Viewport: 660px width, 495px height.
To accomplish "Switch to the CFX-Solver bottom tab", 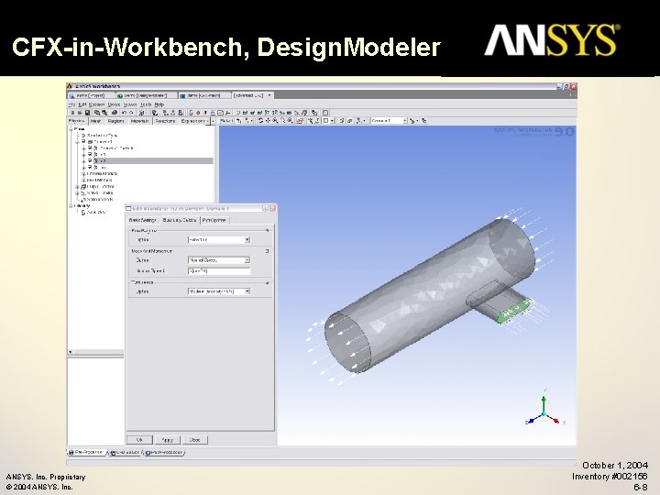I will (125, 453).
